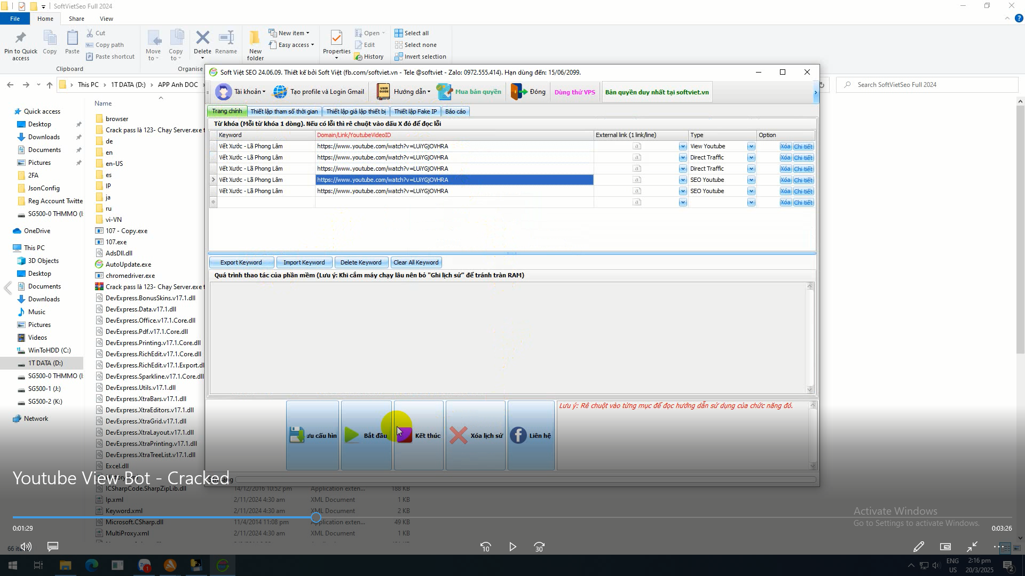
Task: Click the Clear All Keyword button
Action: (416, 262)
